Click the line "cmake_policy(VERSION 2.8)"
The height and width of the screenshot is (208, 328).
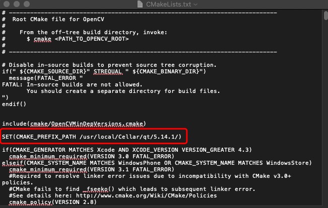53,202
